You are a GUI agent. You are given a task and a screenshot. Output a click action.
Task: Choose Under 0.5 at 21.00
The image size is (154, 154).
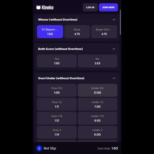point(97,90)
